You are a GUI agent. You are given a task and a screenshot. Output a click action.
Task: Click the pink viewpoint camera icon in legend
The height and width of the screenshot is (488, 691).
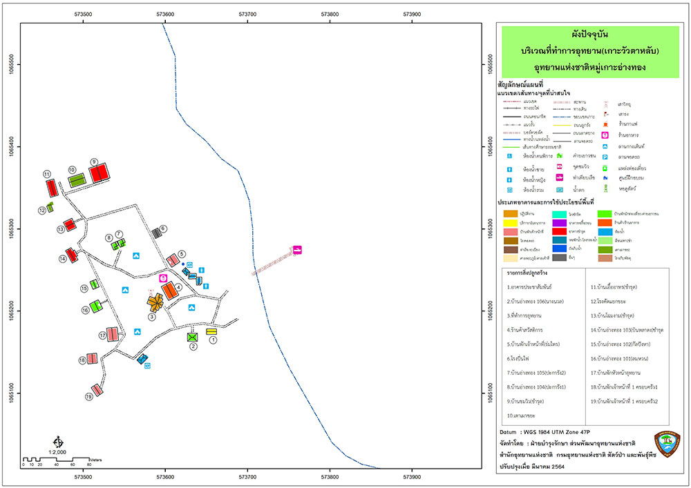(x=559, y=167)
